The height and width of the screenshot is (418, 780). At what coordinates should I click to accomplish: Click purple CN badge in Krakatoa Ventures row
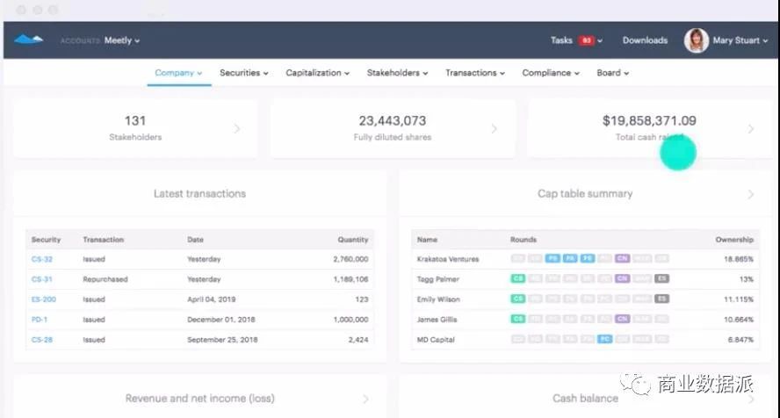click(x=622, y=258)
